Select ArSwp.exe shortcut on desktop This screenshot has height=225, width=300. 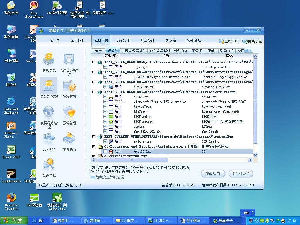click(x=57, y=202)
